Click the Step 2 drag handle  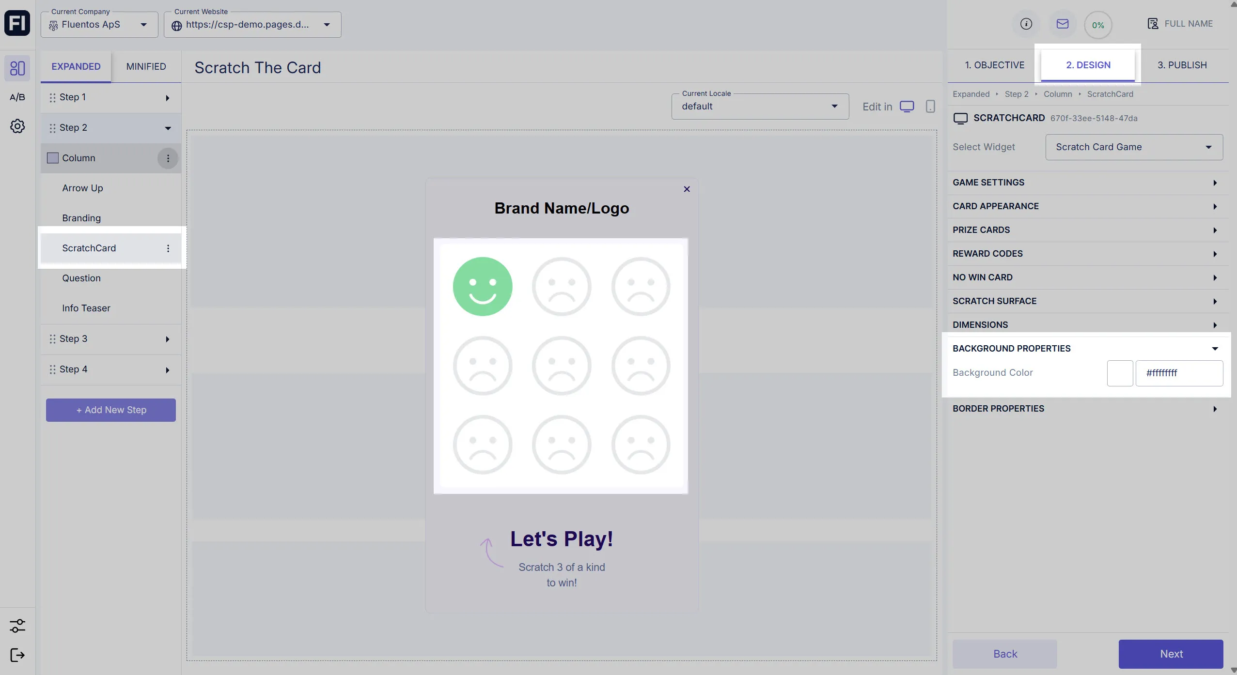[x=52, y=128]
